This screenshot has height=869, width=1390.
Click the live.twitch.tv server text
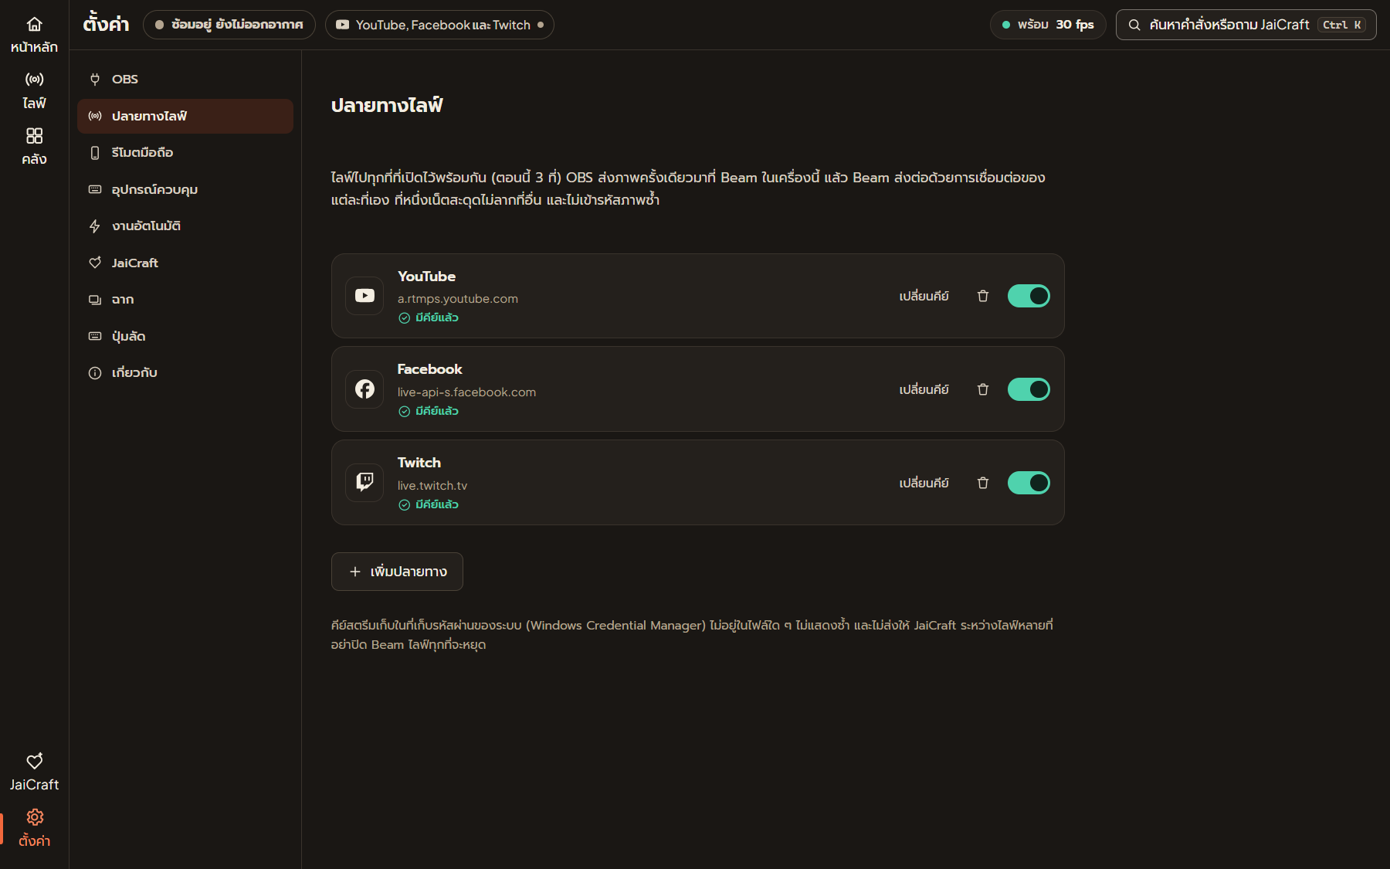[x=432, y=486]
